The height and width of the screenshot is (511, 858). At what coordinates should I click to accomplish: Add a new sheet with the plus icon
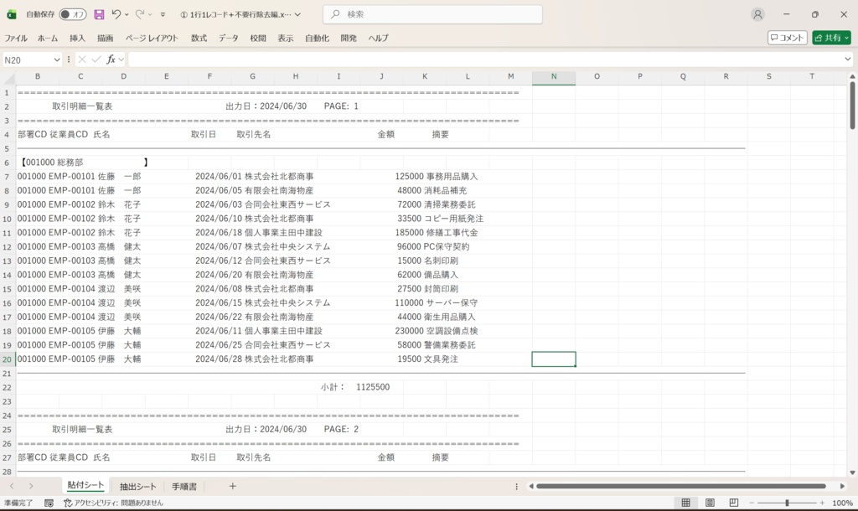pyautogui.click(x=233, y=486)
